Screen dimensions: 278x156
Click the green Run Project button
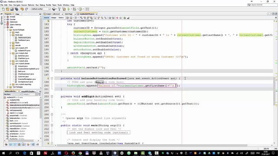69,9
